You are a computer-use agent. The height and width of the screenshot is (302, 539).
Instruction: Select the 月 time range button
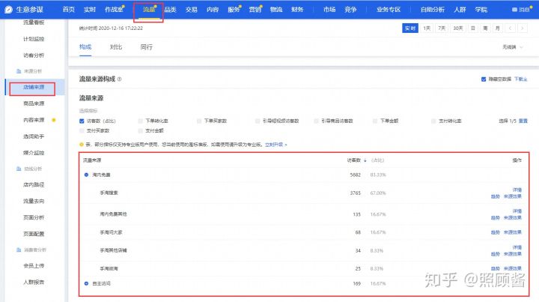tap(497, 28)
